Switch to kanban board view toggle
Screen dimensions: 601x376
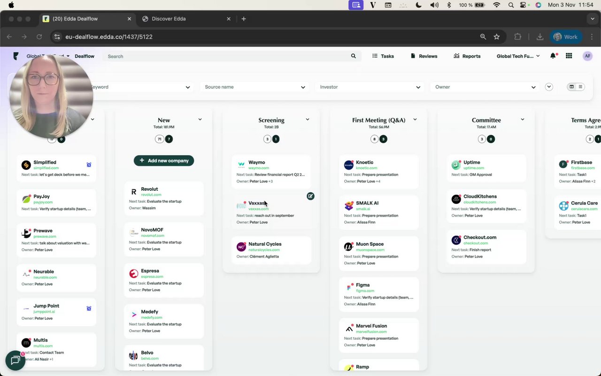(571, 87)
